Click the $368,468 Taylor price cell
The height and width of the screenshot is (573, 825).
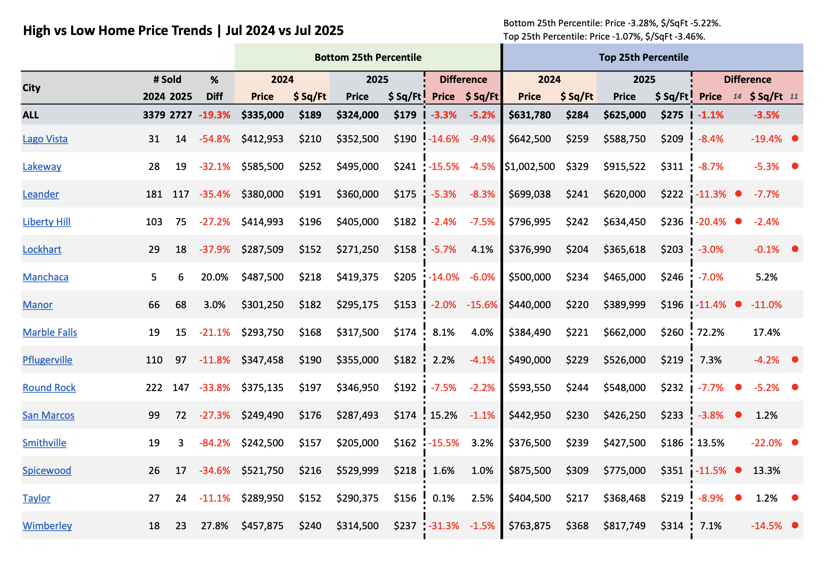point(624,498)
